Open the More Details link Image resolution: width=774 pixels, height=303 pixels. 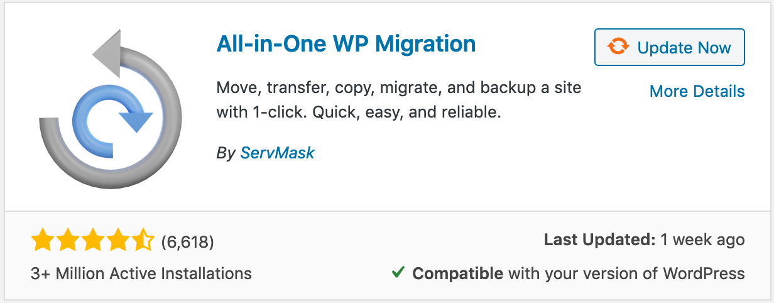tap(697, 91)
